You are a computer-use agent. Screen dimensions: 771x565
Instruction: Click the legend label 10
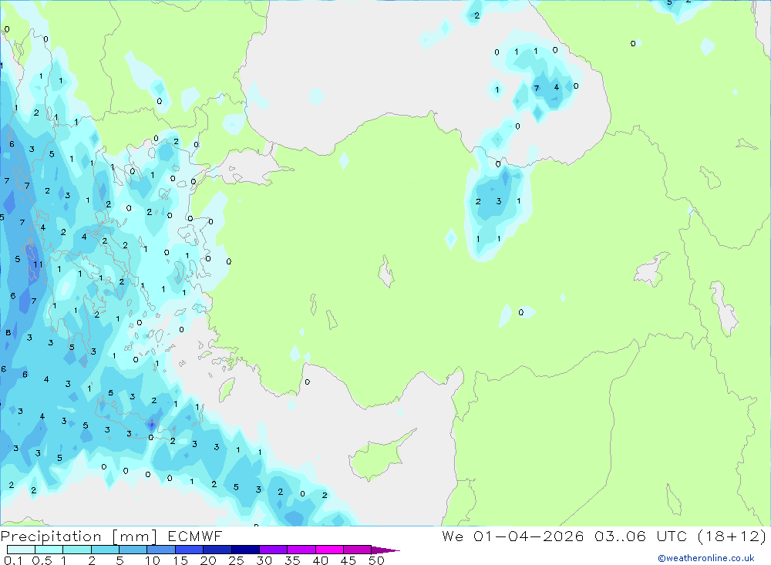[x=153, y=560]
